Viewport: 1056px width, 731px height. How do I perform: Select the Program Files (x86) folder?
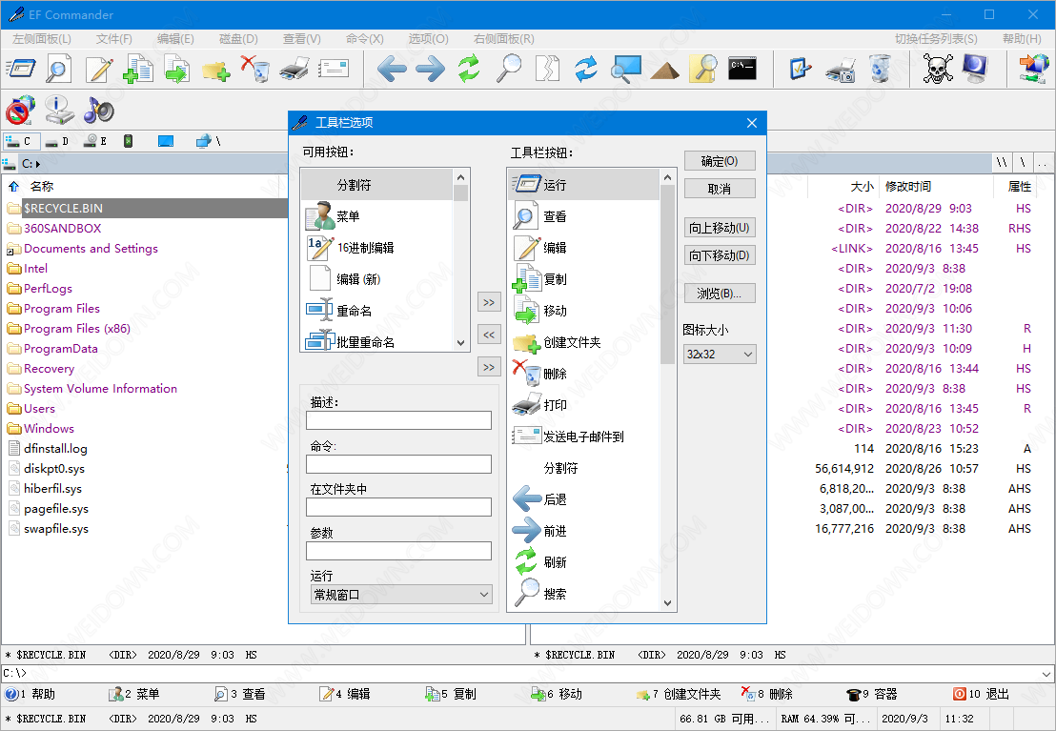(77, 328)
